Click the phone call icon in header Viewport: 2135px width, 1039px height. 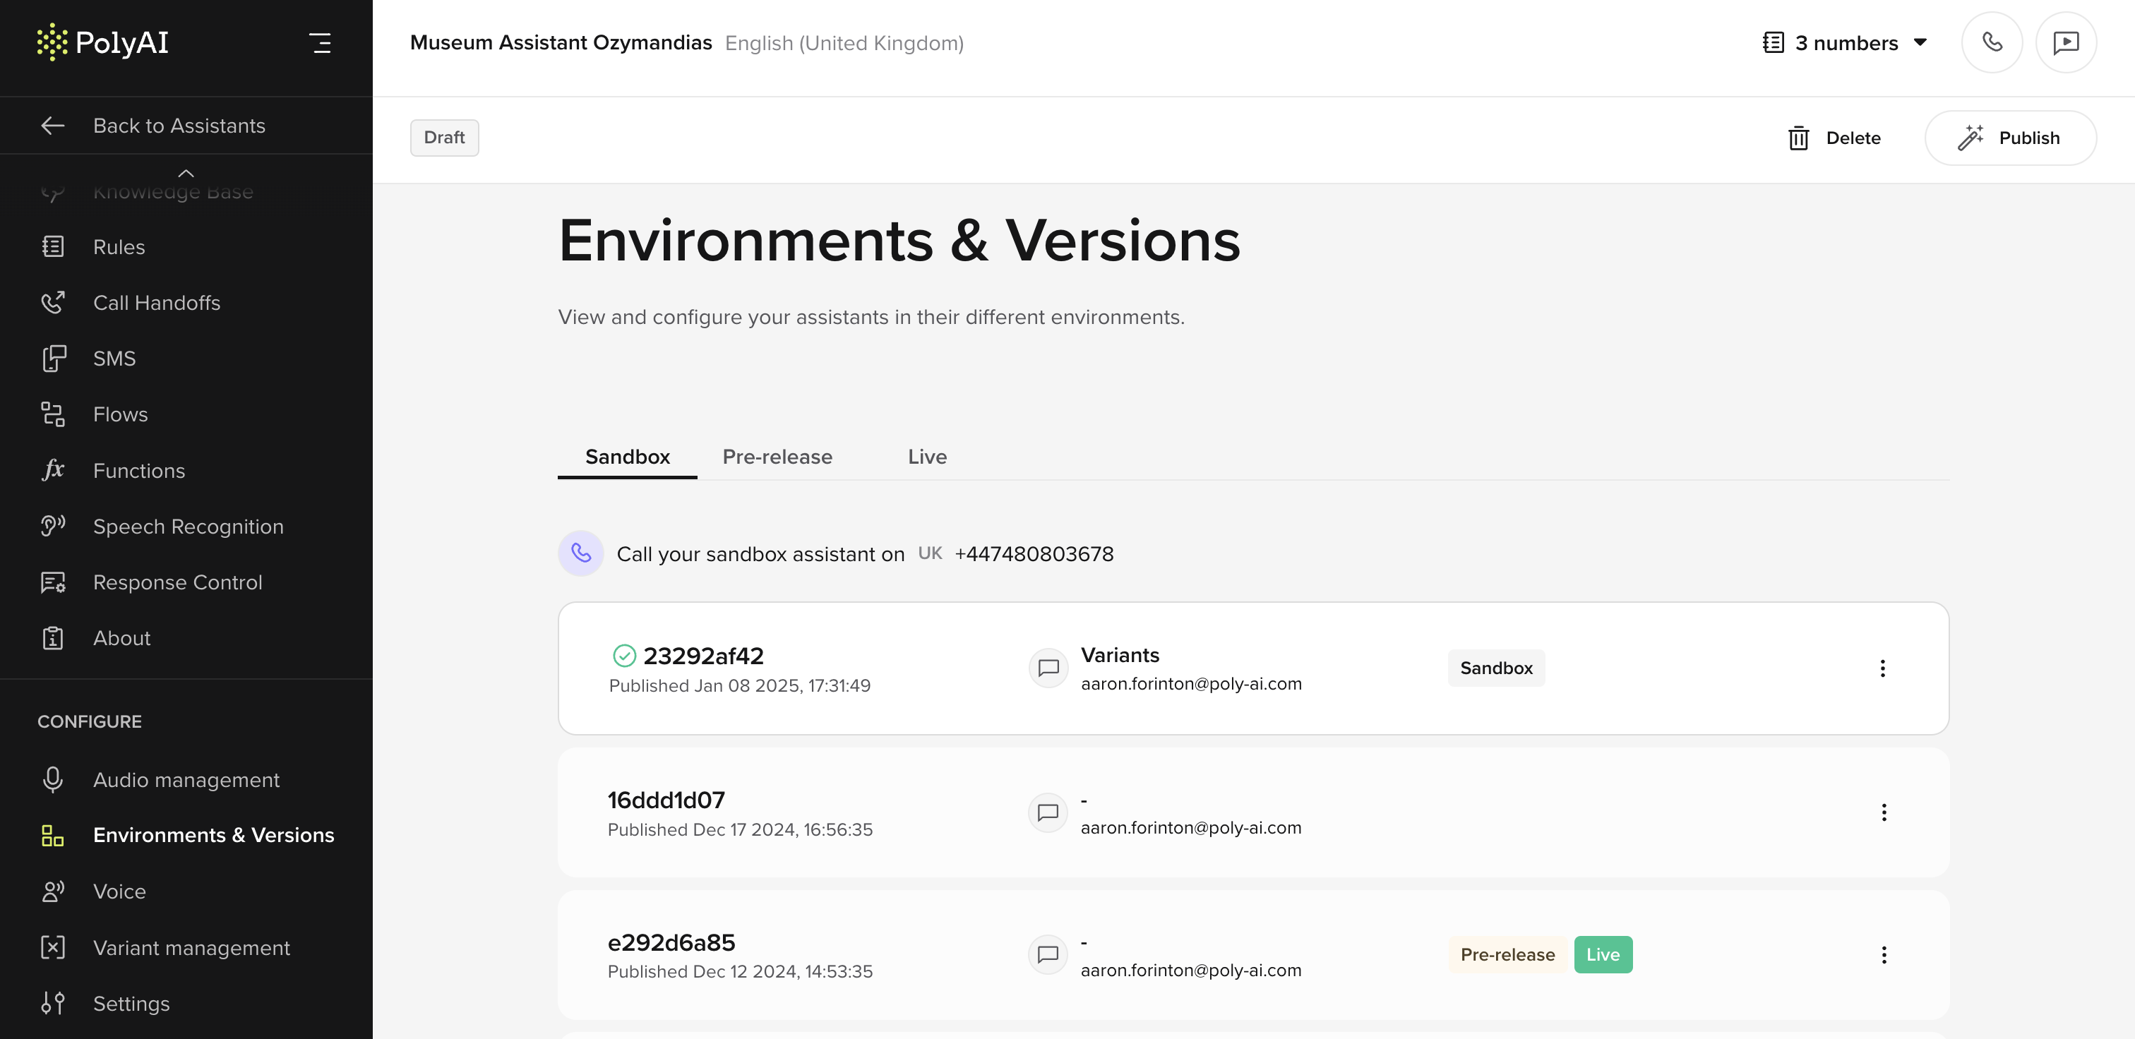[x=1992, y=42]
